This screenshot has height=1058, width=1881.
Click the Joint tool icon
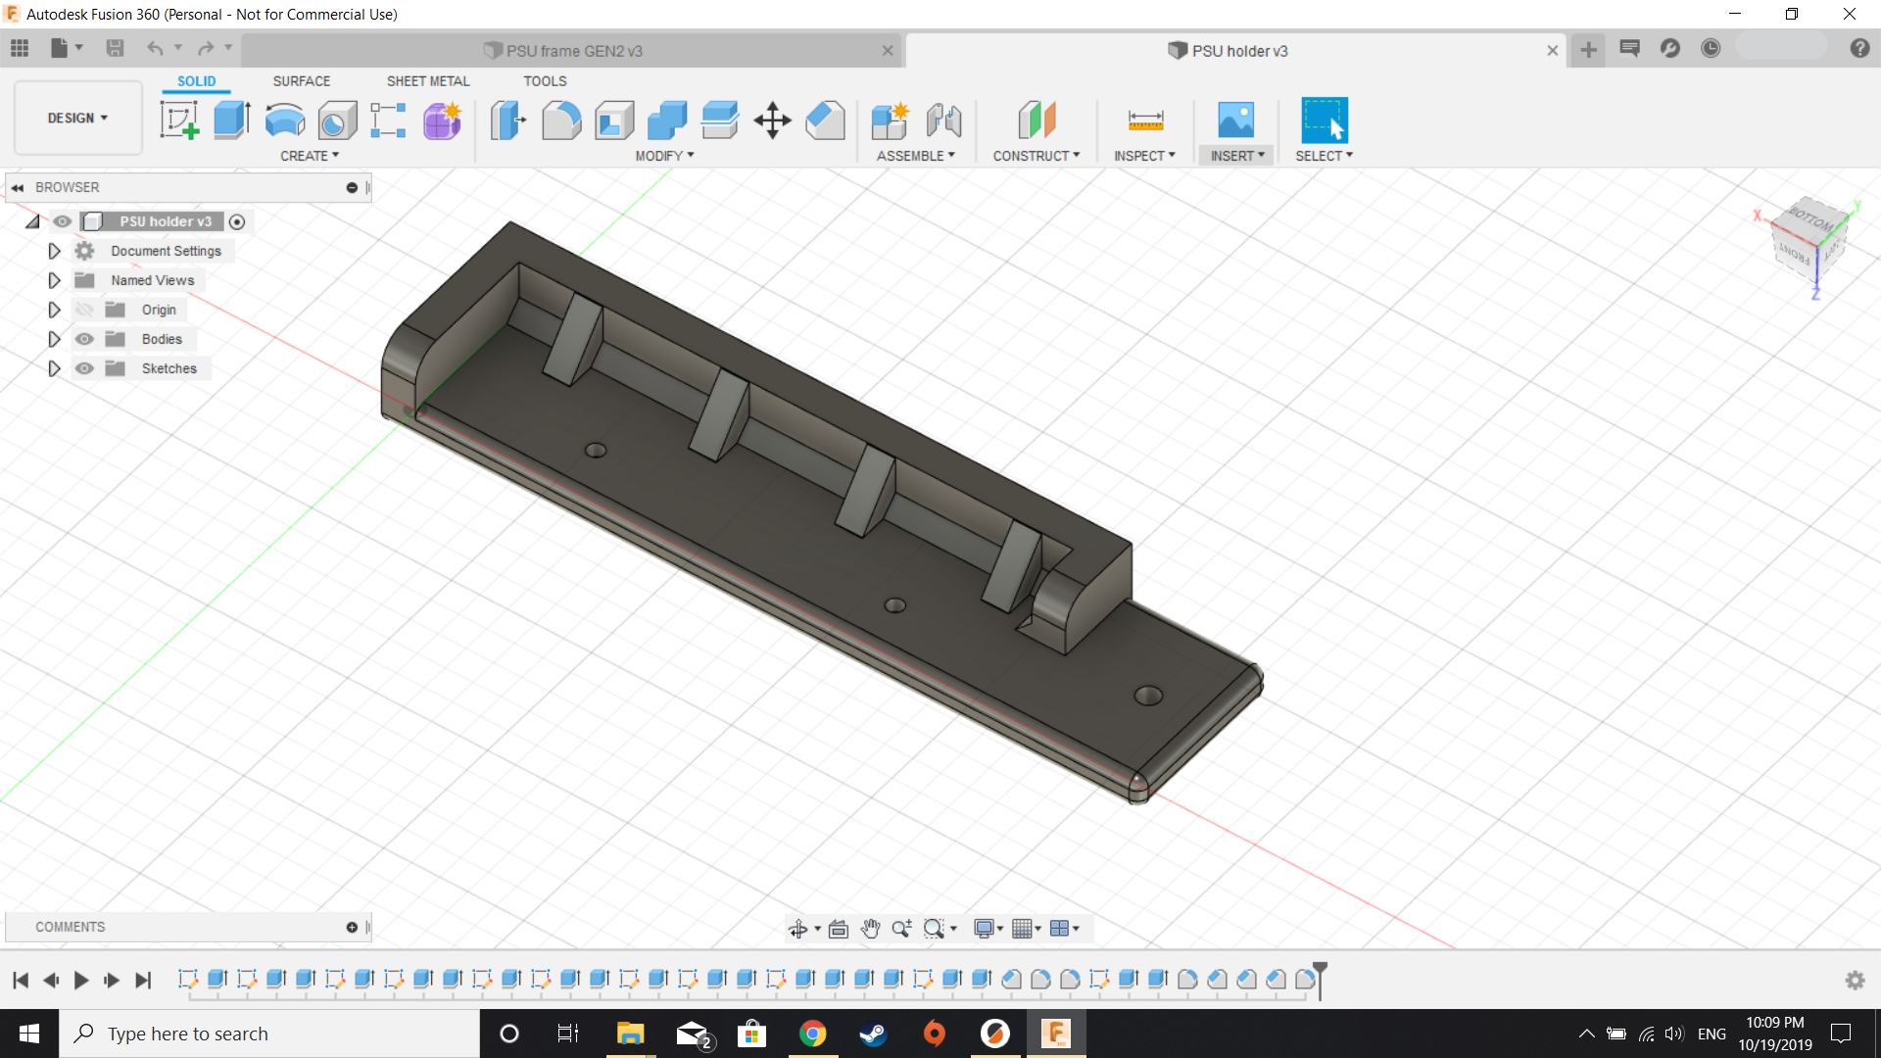tap(943, 120)
